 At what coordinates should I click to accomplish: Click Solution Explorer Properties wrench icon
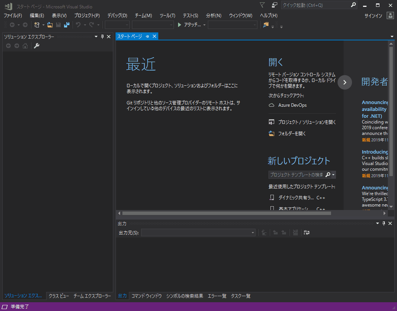pyautogui.click(x=37, y=46)
